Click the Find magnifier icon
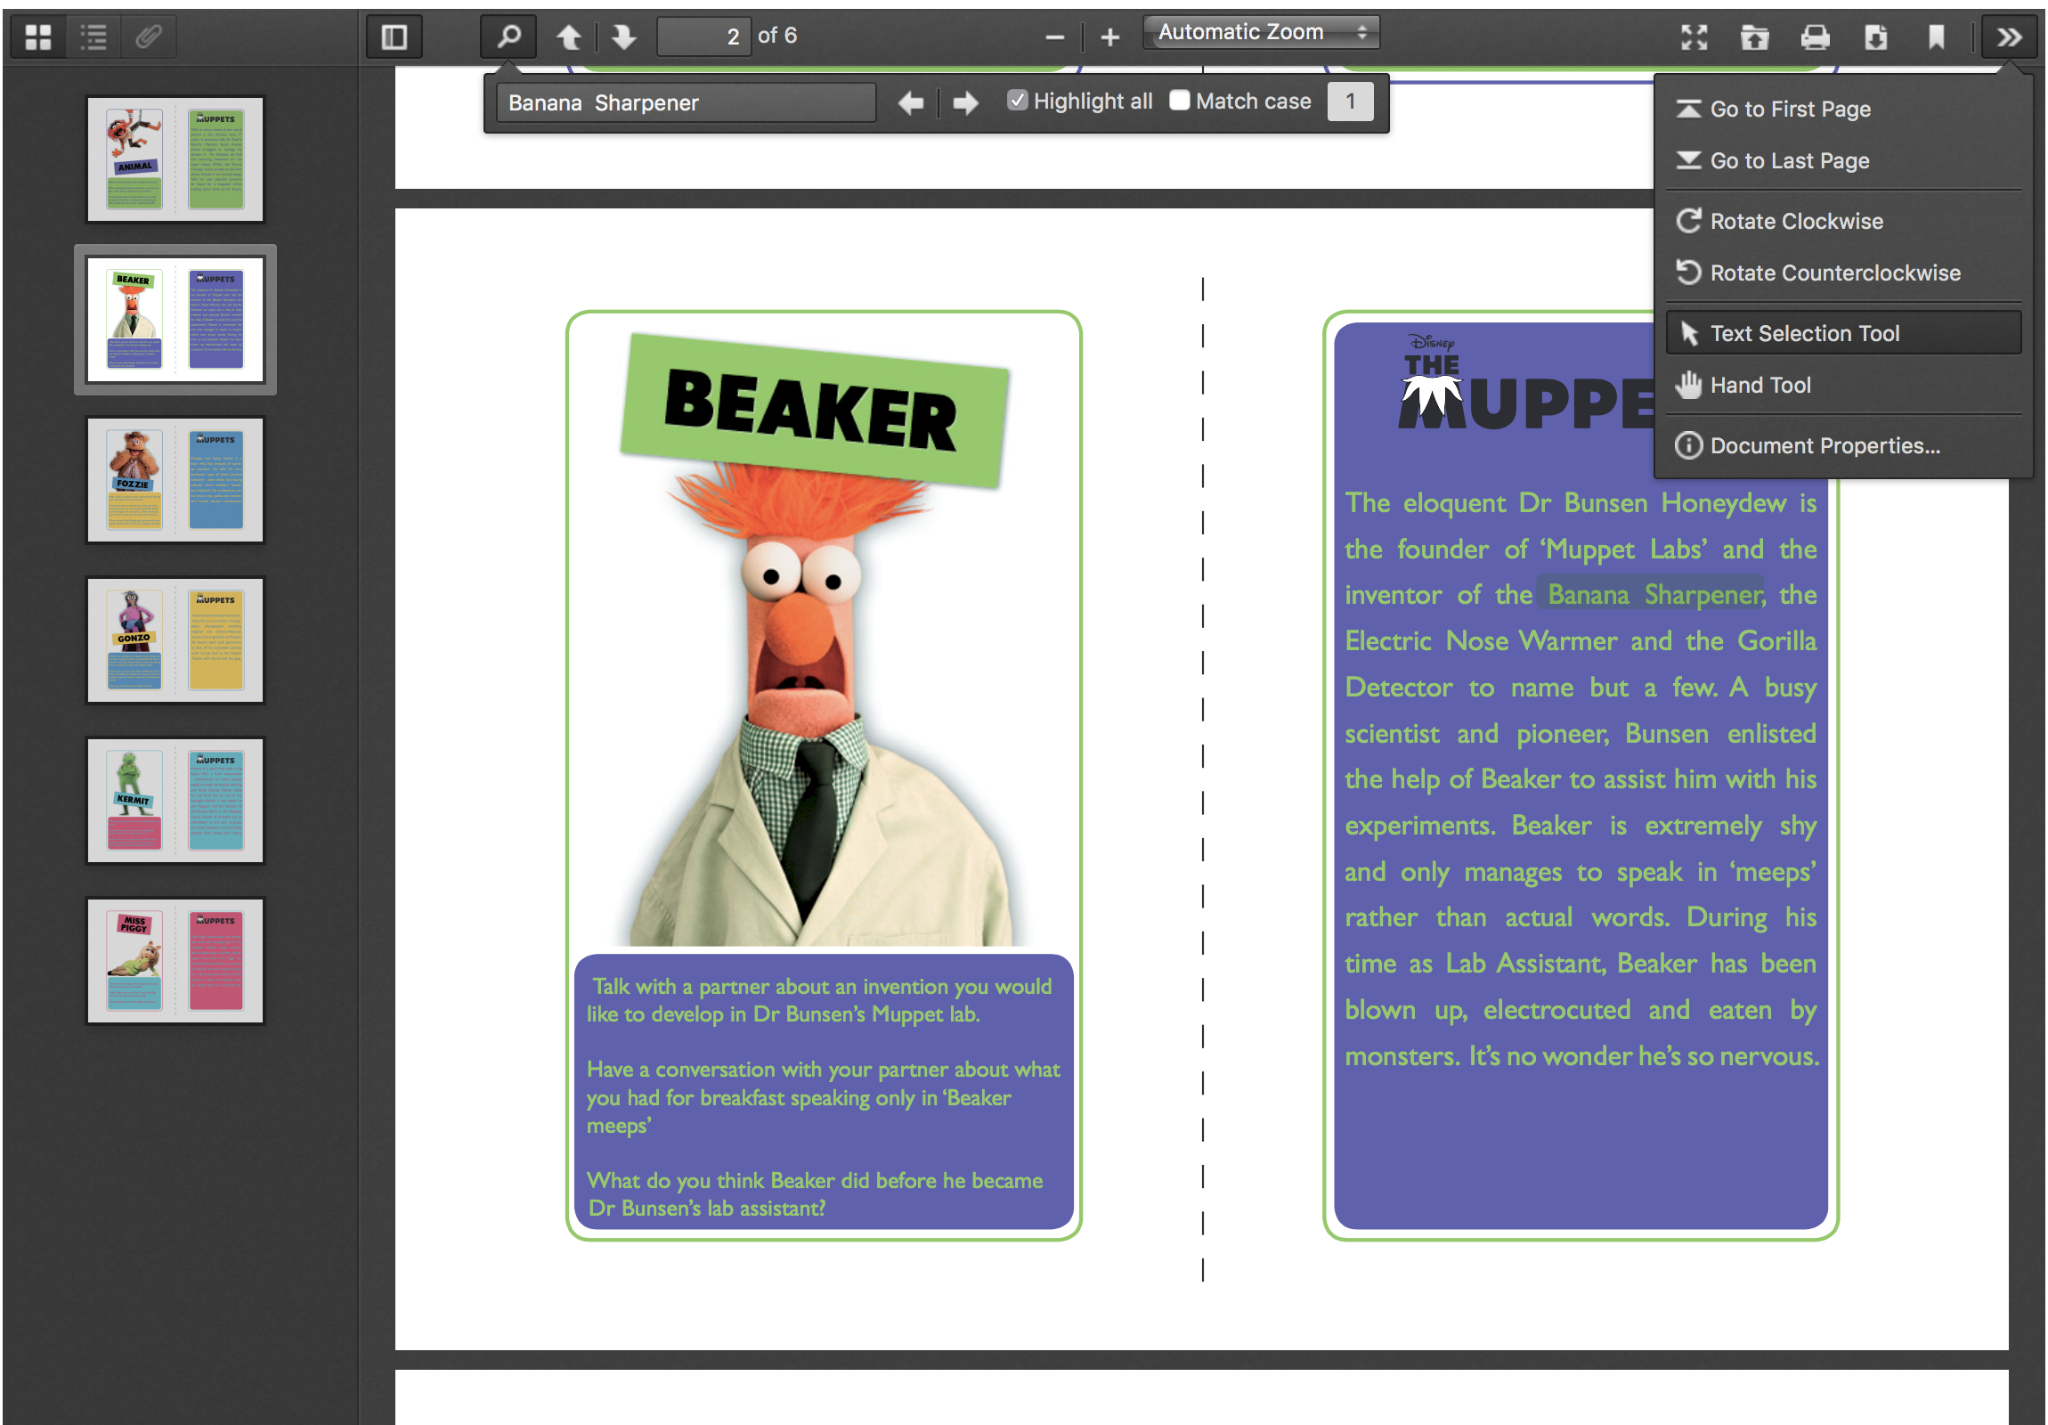This screenshot has width=2048, height=1425. tap(508, 37)
